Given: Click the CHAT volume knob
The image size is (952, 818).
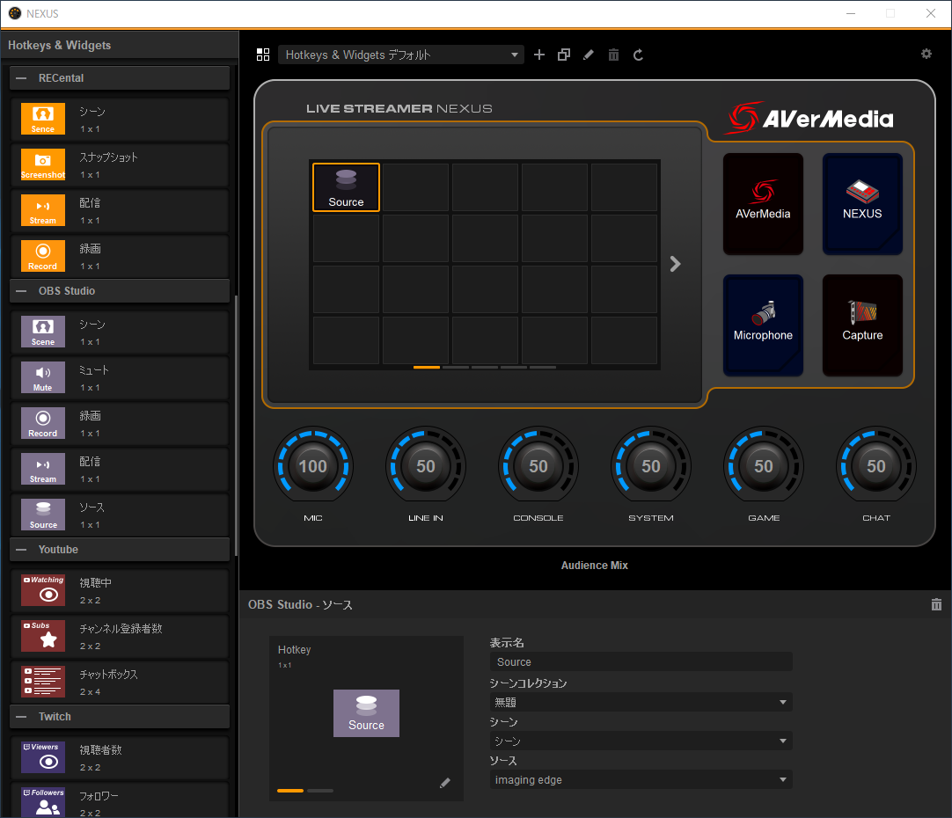Looking at the screenshot, I should point(876,466).
